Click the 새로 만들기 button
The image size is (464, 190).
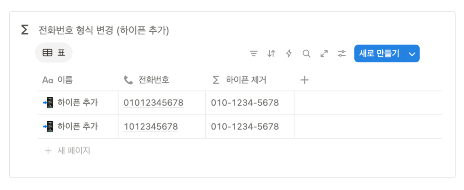[379, 54]
